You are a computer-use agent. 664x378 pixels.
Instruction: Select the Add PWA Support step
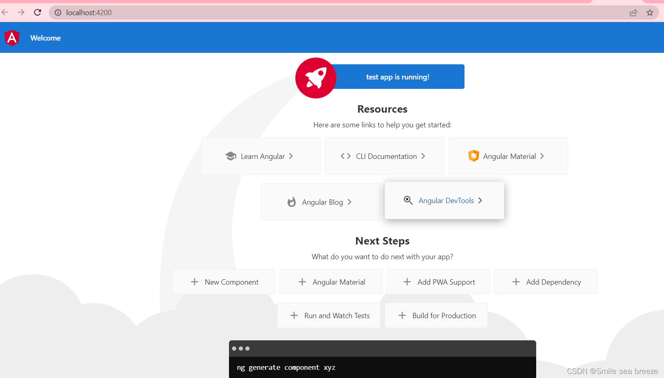click(x=438, y=282)
